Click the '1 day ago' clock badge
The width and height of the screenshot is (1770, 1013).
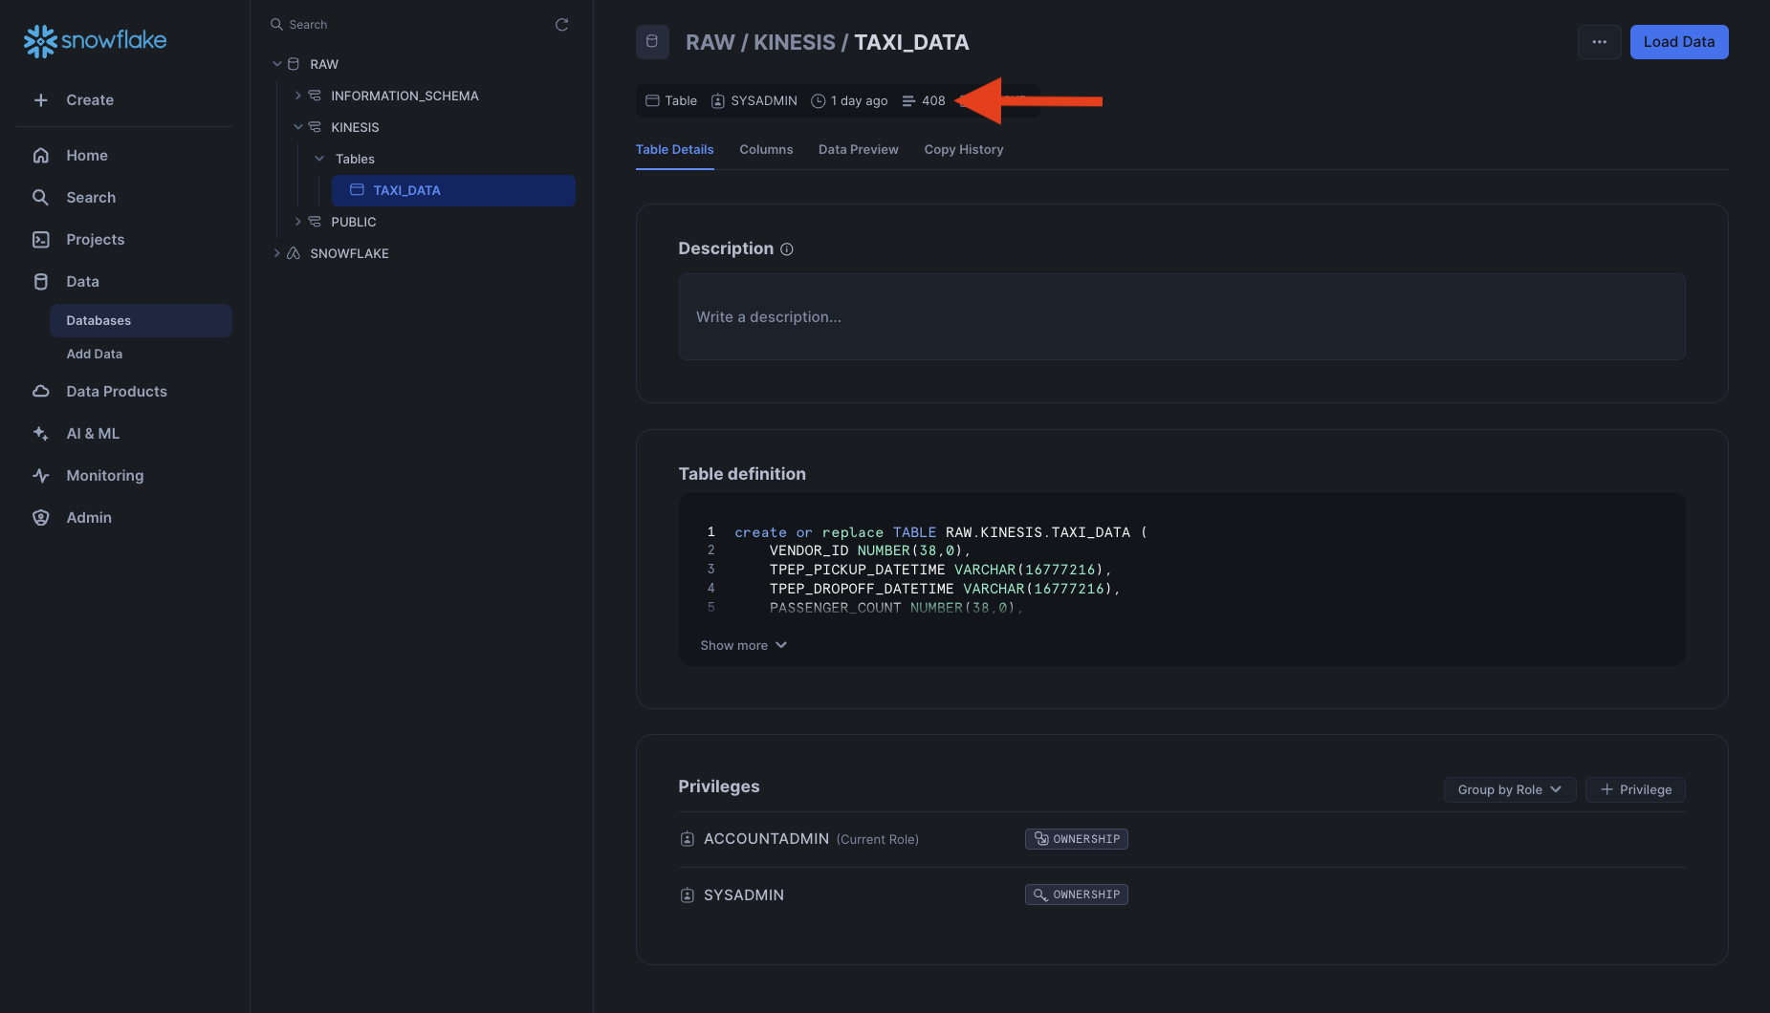tap(849, 100)
